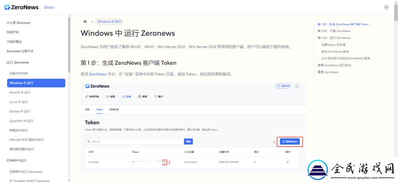Open 'OpenWrt 中 运行' sidebar page
This screenshot has height=182, width=398.
pyautogui.click(x=21, y=121)
